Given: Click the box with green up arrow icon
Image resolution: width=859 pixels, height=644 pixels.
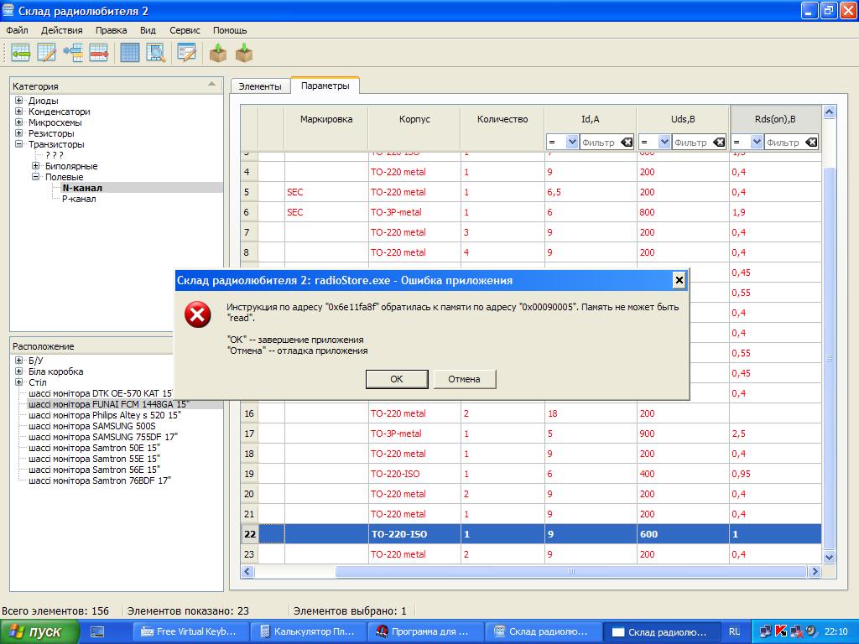Looking at the screenshot, I should pyautogui.click(x=218, y=53).
